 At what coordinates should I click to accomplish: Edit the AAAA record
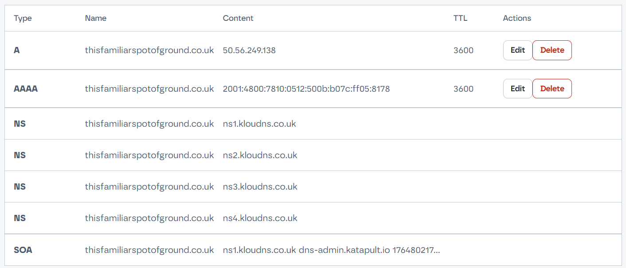[x=517, y=89]
